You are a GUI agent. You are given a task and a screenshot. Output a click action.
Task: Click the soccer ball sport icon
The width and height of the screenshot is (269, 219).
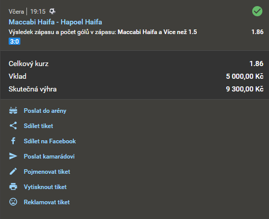pyautogui.click(x=52, y=11)
